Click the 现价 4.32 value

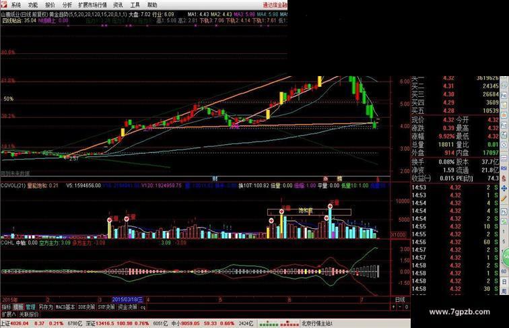[448, 120]
